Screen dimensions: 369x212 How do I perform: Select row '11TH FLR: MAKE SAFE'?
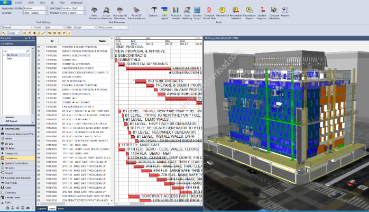click(73, 145)
